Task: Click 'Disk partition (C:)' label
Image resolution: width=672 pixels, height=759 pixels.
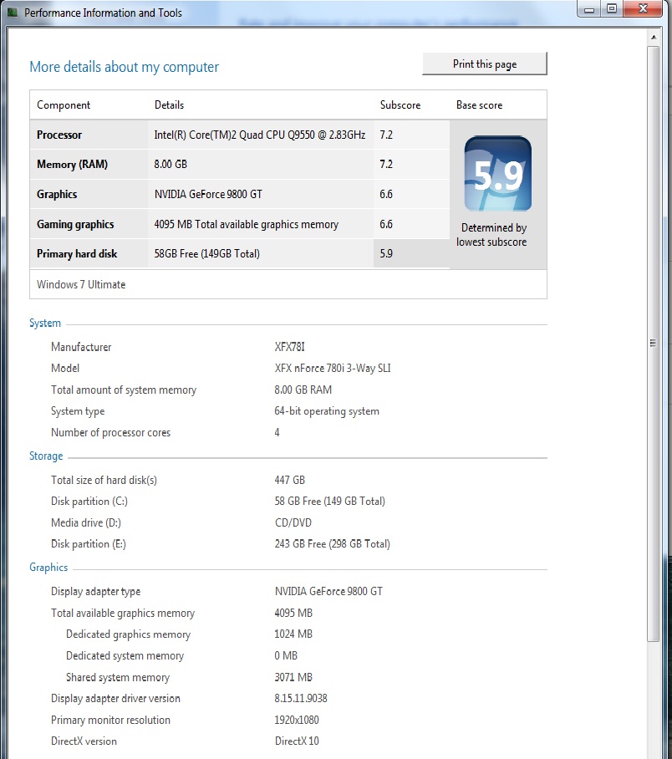Action: pyautogui.click(x=89, y=501)
